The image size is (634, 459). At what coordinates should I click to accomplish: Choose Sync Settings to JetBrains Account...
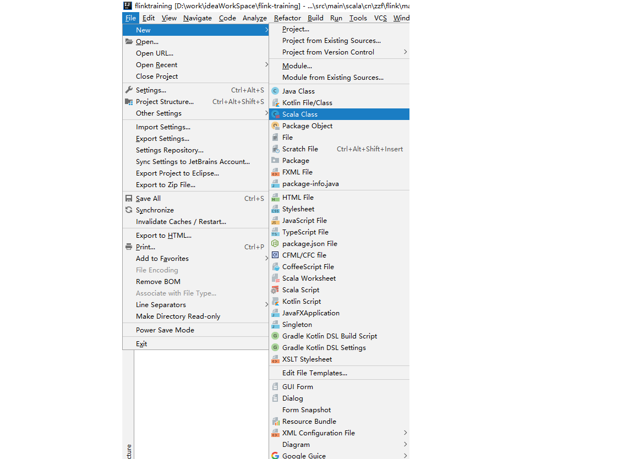point(196,161)
